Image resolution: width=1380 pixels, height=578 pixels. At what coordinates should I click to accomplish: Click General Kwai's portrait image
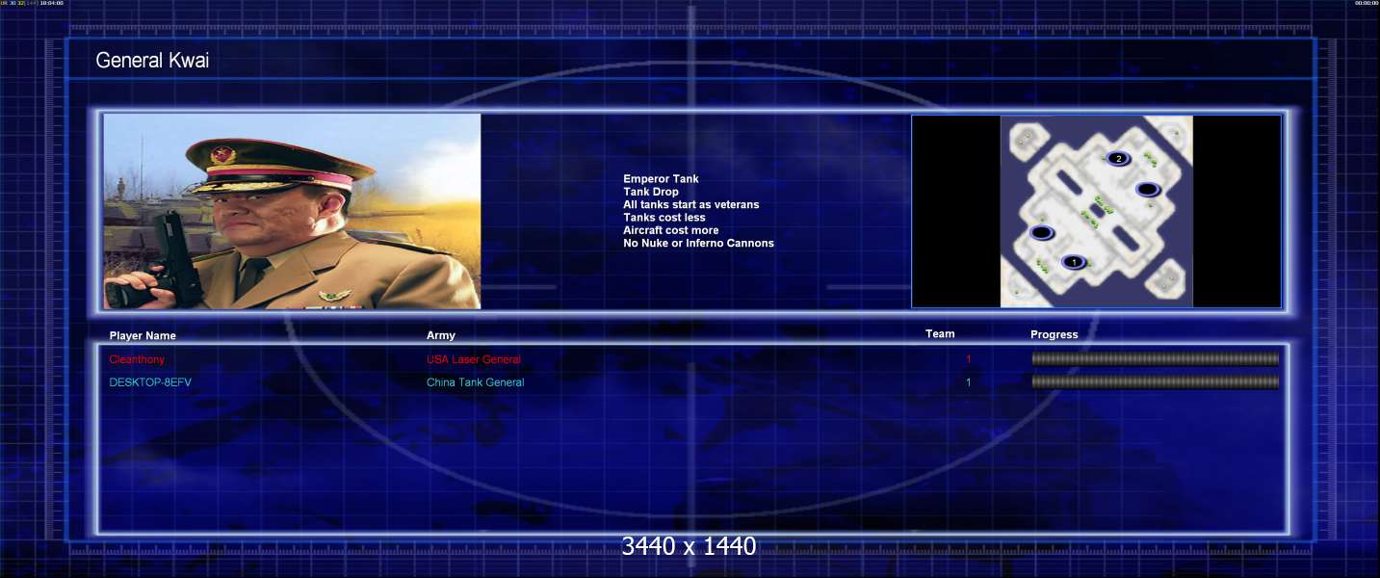pyautogui.click(x=292, y=211)
